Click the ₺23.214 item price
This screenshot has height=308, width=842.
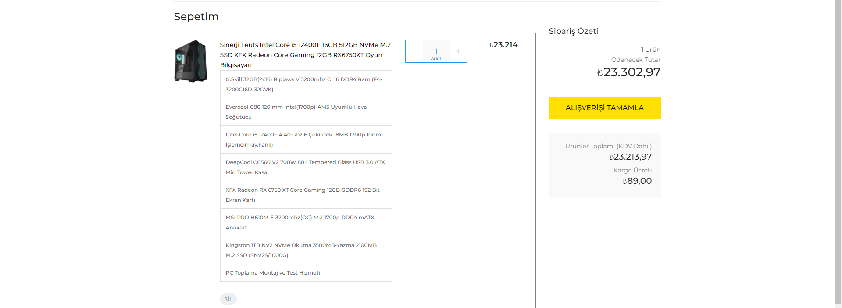[x=503, y=45]
